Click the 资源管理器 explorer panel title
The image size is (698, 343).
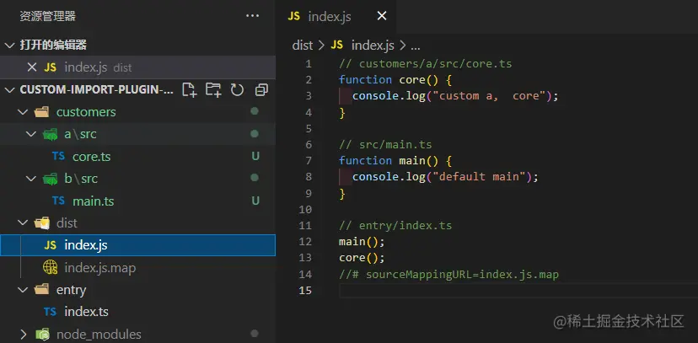[48, 17]
